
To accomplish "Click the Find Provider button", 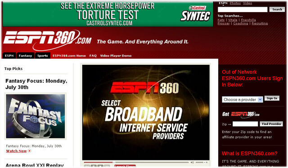I will pyautogui.click(x=271, y=124).
